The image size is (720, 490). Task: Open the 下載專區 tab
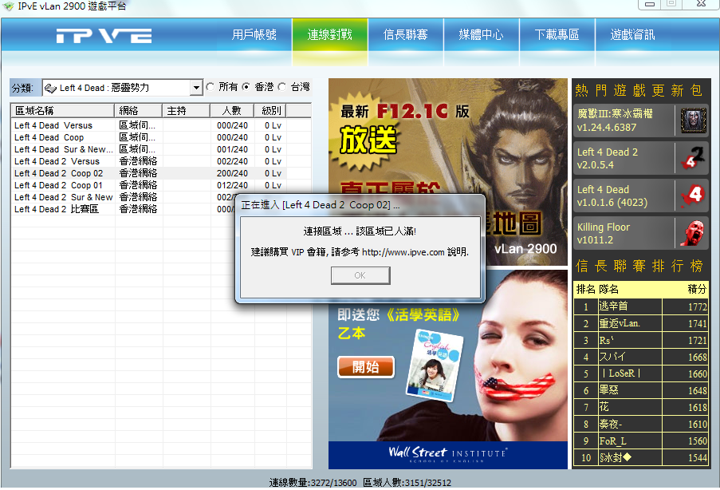(x=557, y=35)
